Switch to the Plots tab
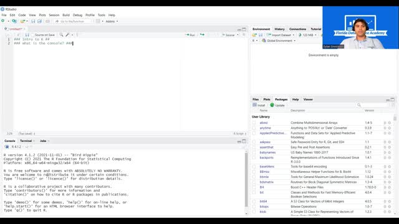 pos(267,100)
